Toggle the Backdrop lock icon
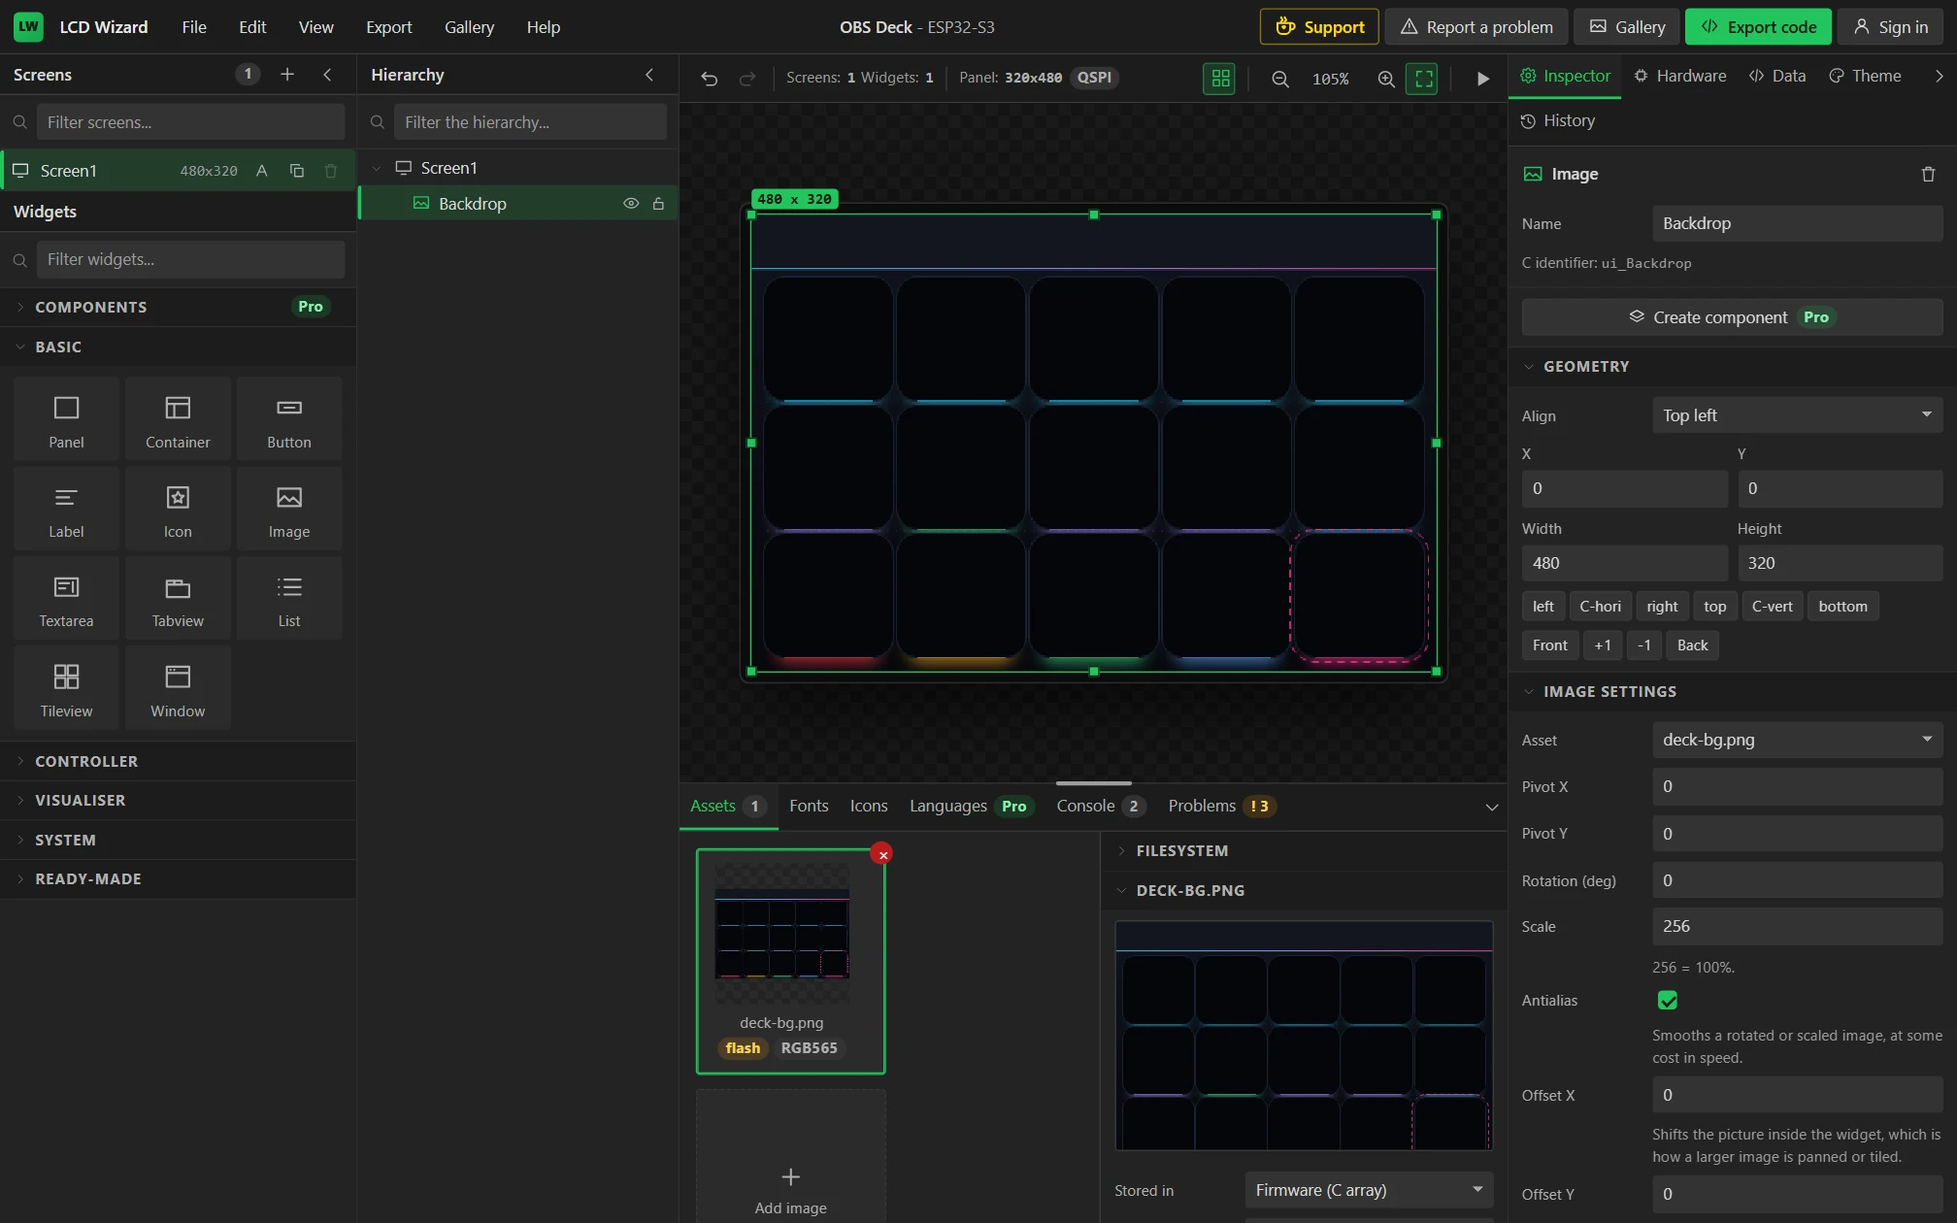Image resolution: width=1957 pixels, height=1223 pixels. (658, 204)
